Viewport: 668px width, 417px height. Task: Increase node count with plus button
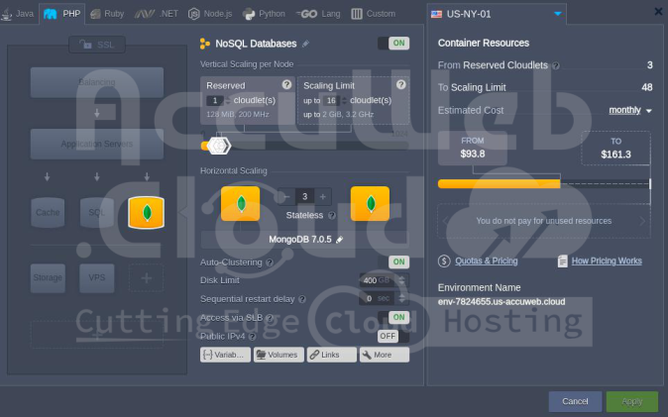323,196
